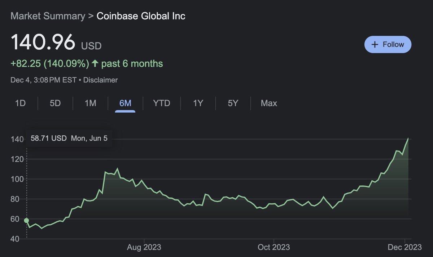
Task: Switch to the 5Y range tab
Action: coord(233,103)
